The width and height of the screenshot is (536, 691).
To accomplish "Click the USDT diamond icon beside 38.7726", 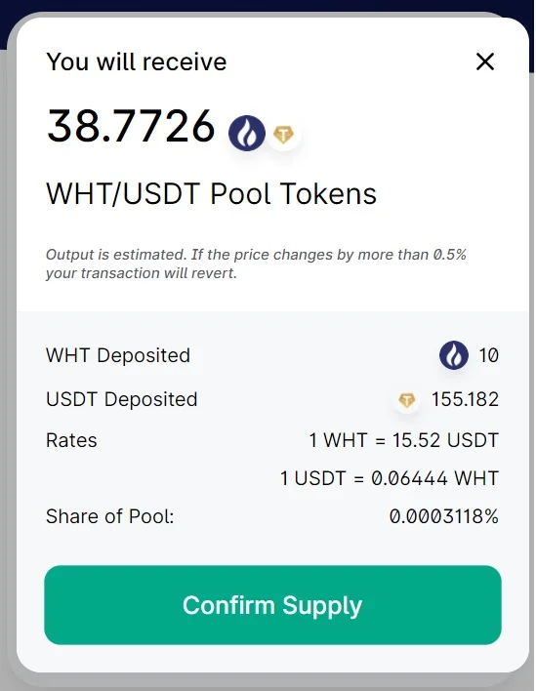I will pos(283,134).
